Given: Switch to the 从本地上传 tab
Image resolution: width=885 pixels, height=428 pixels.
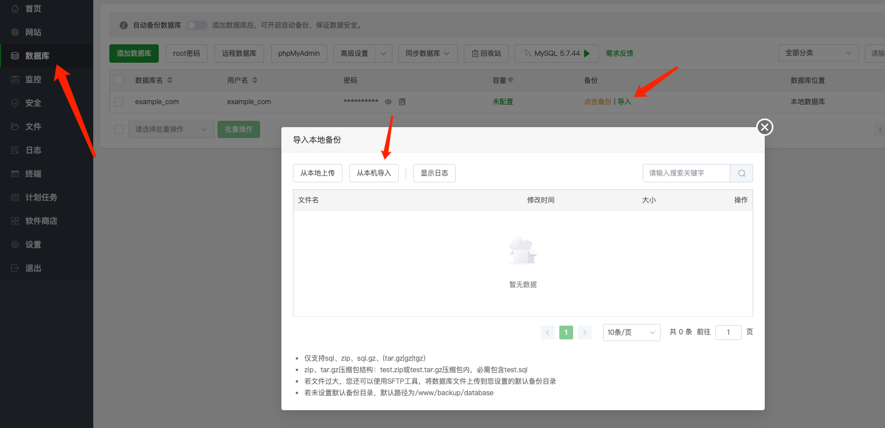Looking at the screenshot, I should (x=317, y=173).
